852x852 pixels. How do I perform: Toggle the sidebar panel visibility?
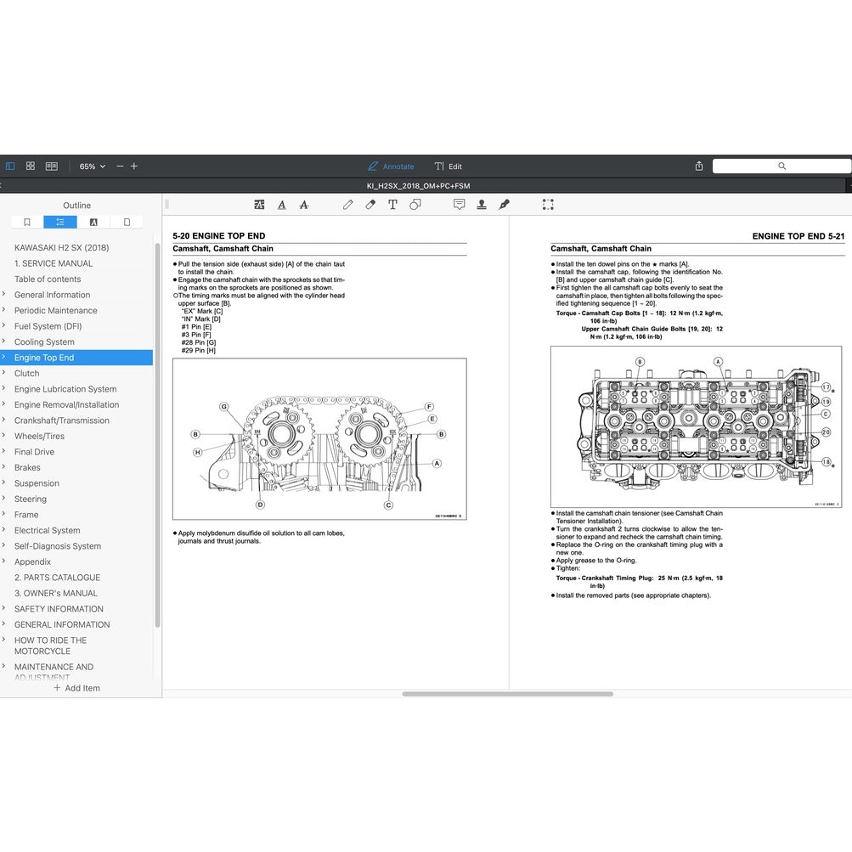[10, 166]
